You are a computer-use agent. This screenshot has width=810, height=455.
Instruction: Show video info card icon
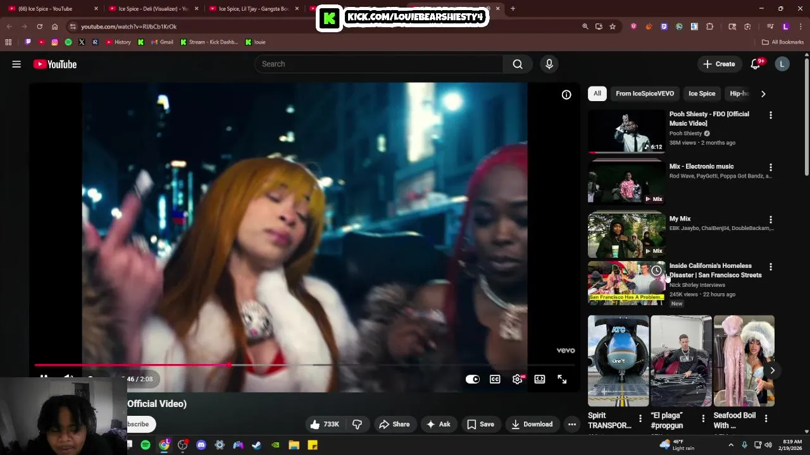point(566,95)
